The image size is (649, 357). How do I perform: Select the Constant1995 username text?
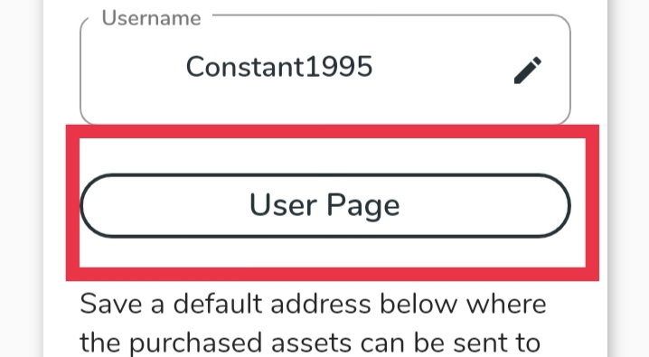coord(279,67)
